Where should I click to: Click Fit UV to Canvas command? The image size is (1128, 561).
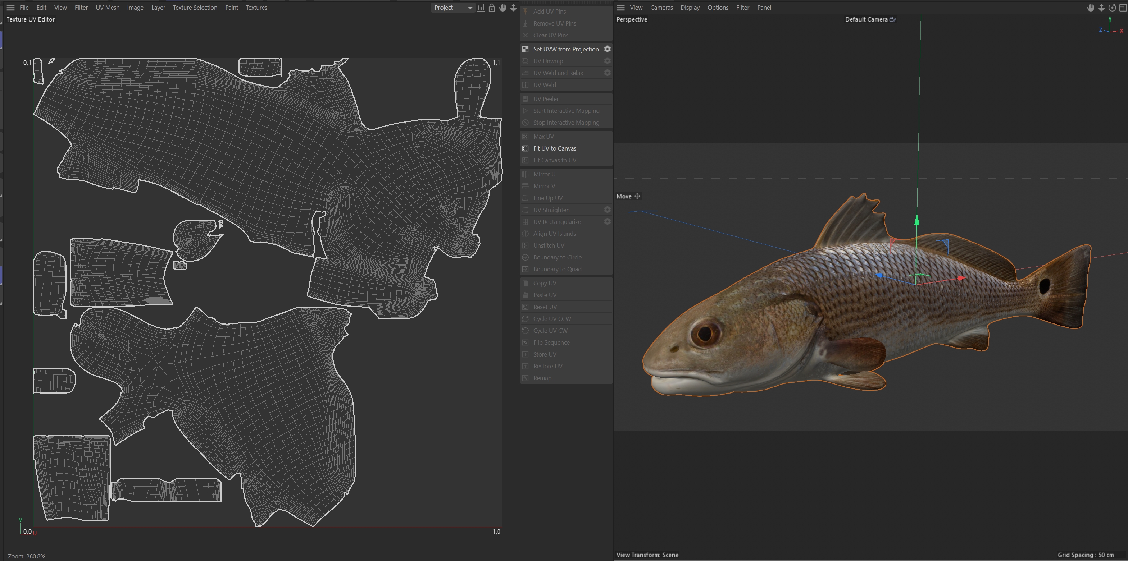pyautogui.click(x=554, y=148)
